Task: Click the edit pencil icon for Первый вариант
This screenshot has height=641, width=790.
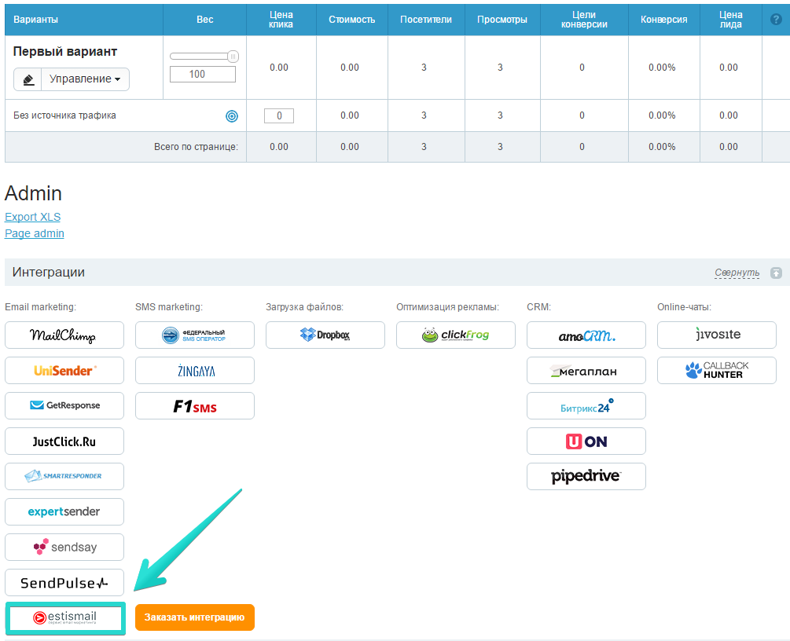Action: pyautogui.click(x=28, y=79)
